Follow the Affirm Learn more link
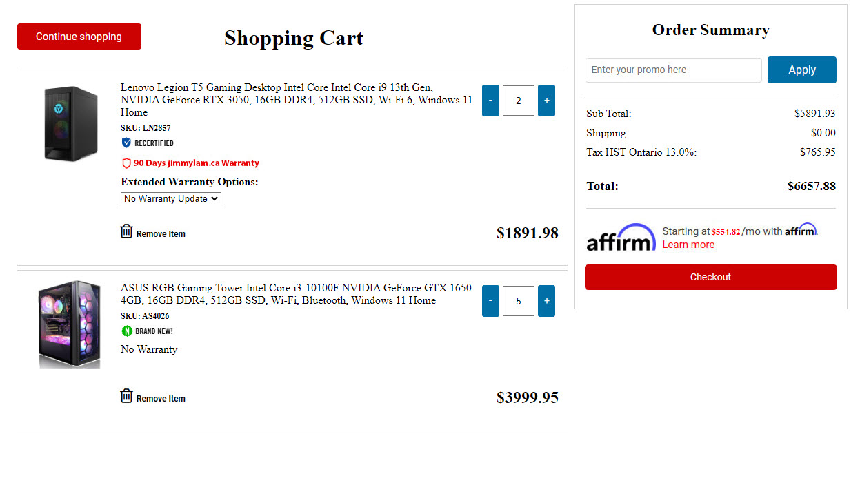 pos(688,245)
